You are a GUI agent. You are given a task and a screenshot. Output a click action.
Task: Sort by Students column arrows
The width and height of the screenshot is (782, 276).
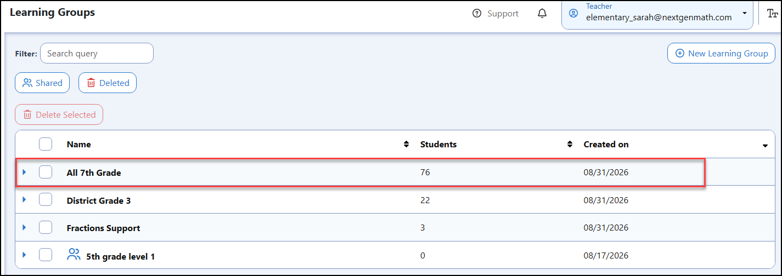coord(570,145)
